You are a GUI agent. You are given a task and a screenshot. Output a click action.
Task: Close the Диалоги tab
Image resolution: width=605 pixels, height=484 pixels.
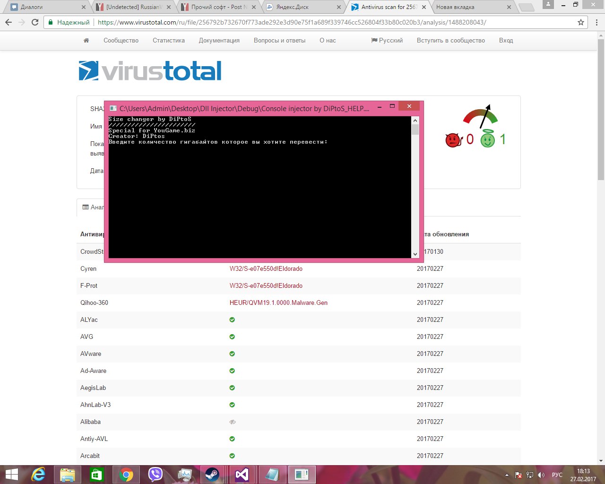[84, 7]
